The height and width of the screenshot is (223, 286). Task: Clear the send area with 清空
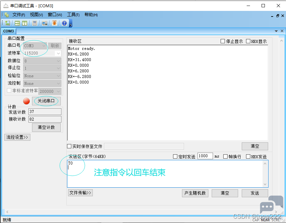point(225,193)
